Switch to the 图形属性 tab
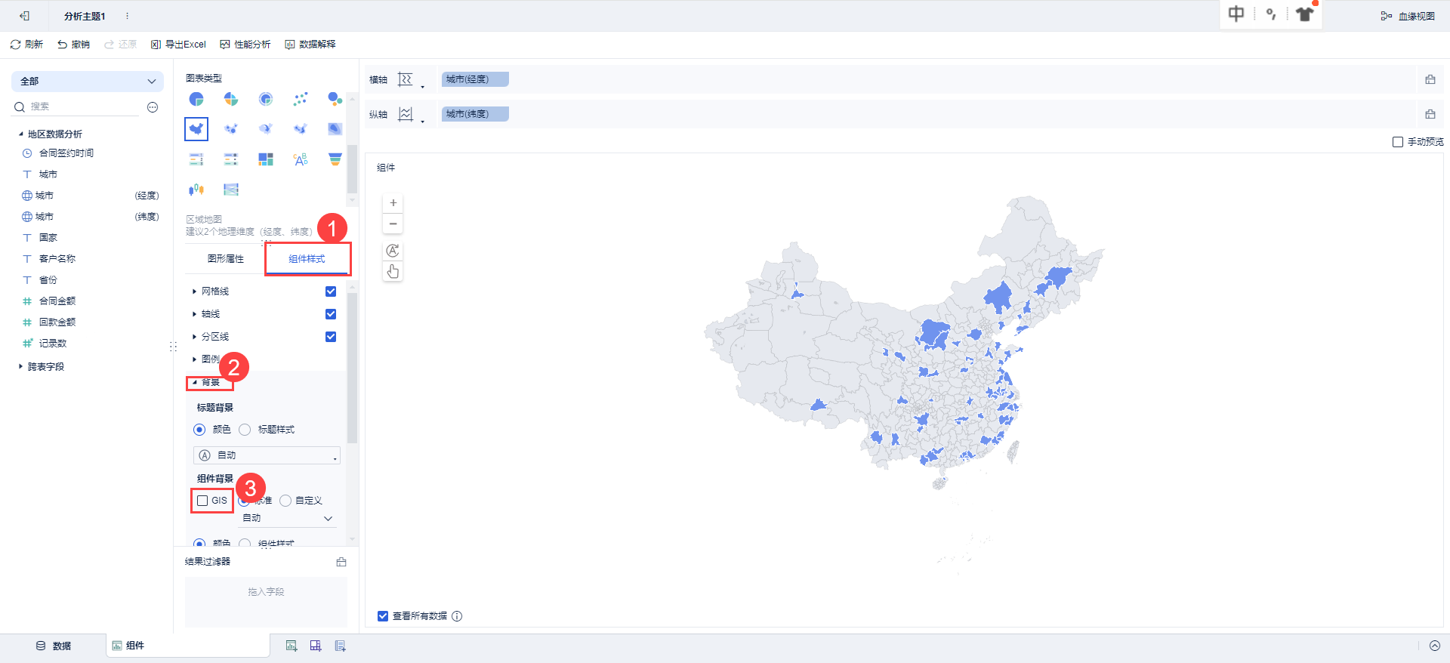This screenshot has height=663, width=1450. [226, 259]
